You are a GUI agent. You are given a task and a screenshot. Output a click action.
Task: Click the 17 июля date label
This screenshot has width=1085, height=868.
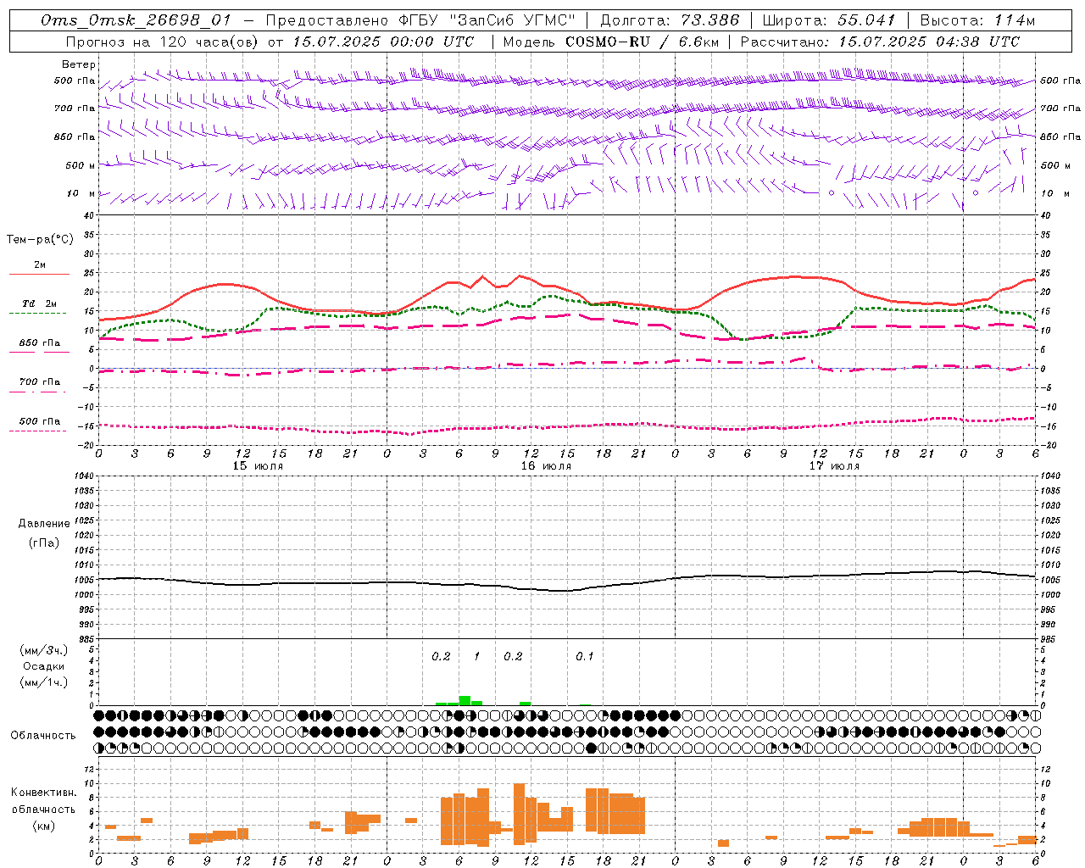point(834,466)
